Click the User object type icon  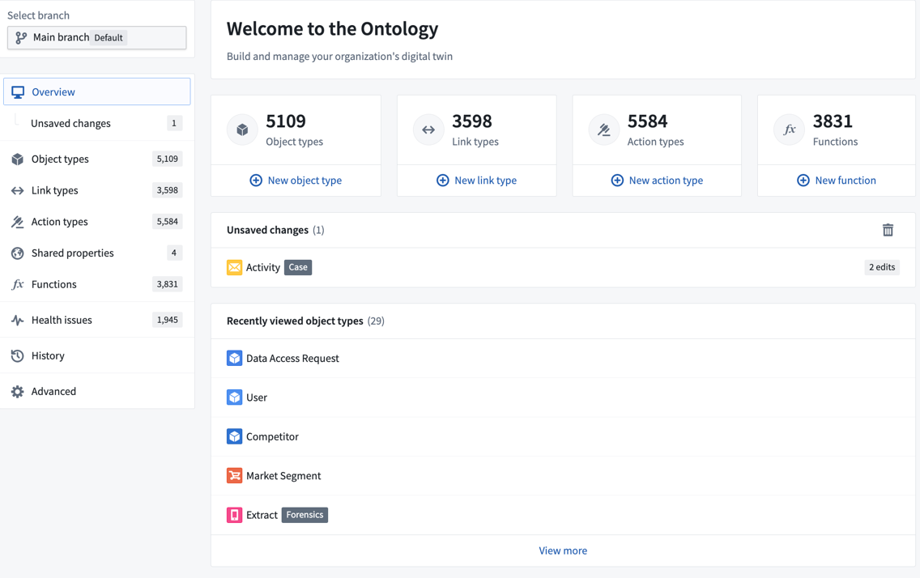click(x=234, y=397)
